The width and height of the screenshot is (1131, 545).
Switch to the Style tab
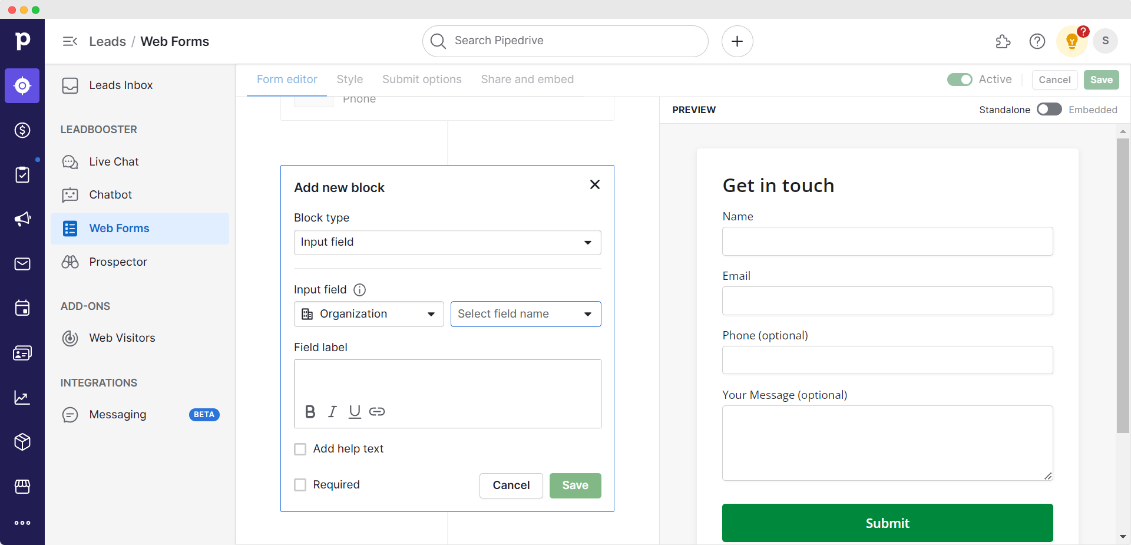click(x=349, y=80)
